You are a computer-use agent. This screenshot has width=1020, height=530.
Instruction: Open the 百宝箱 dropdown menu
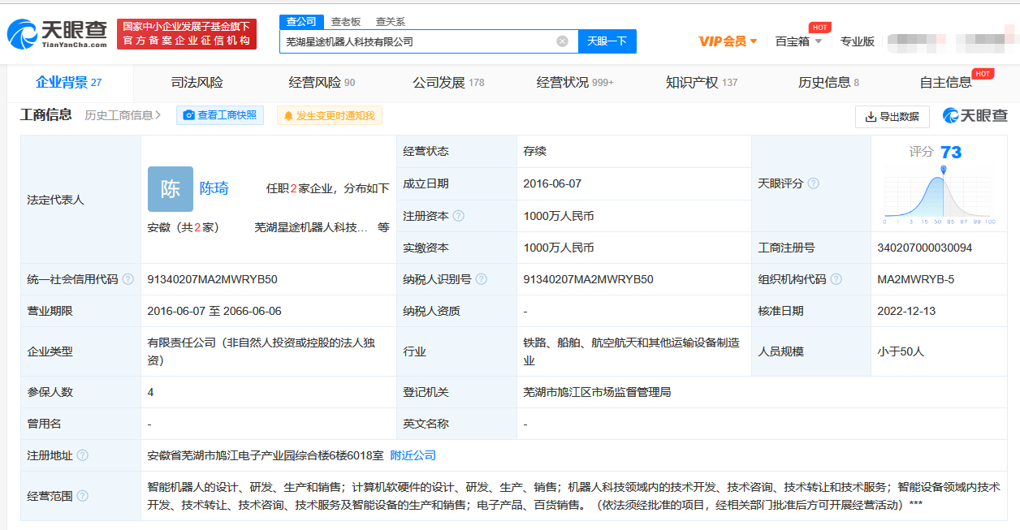click(x=799, y=41)
